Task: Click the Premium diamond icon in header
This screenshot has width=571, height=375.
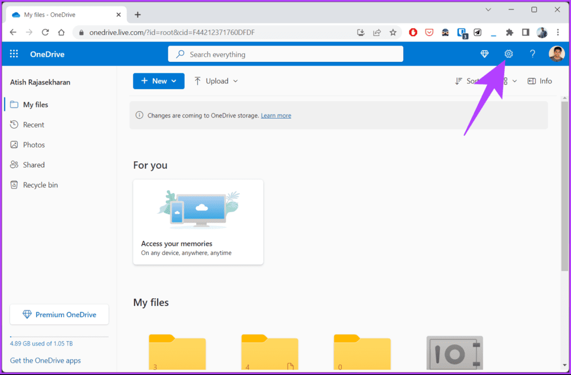Action: tap(485, 54)
